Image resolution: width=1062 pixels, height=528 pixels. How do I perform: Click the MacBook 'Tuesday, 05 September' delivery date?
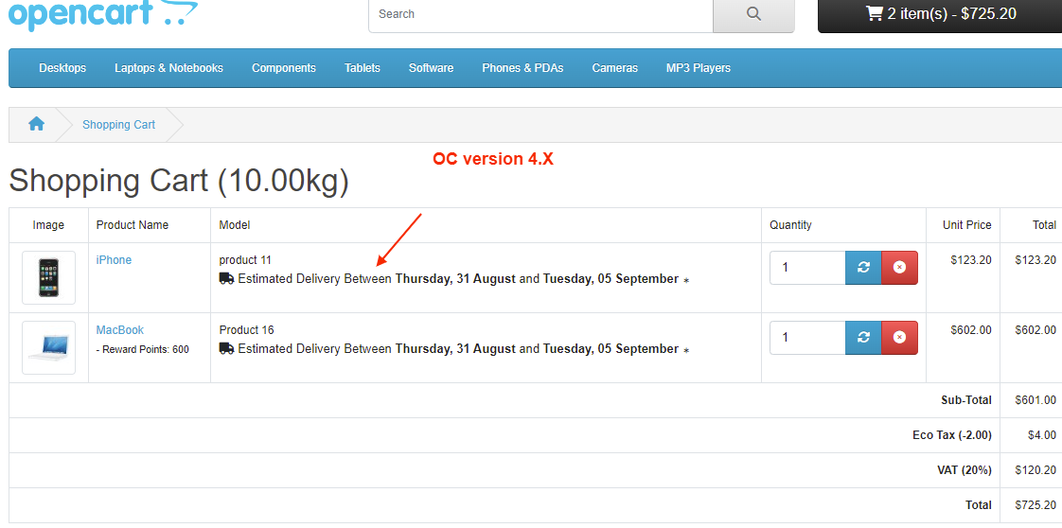coord(611,348)
